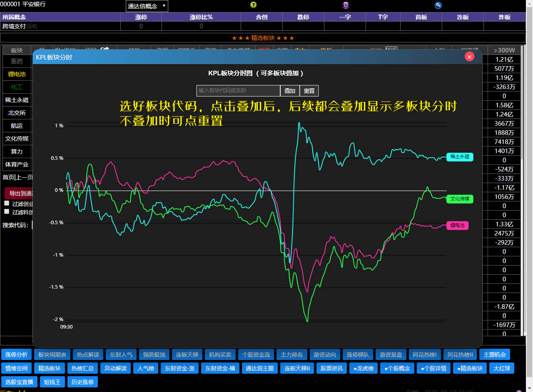
Task: Click the 稀土永磁 legend label on chart
Action: pos(460,157)
